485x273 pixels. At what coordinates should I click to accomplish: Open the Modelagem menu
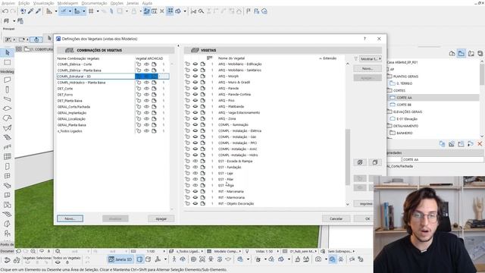click(67, 3)
